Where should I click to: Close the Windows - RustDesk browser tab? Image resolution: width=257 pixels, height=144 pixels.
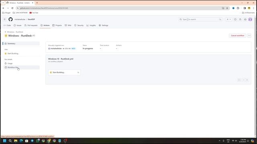33,3
